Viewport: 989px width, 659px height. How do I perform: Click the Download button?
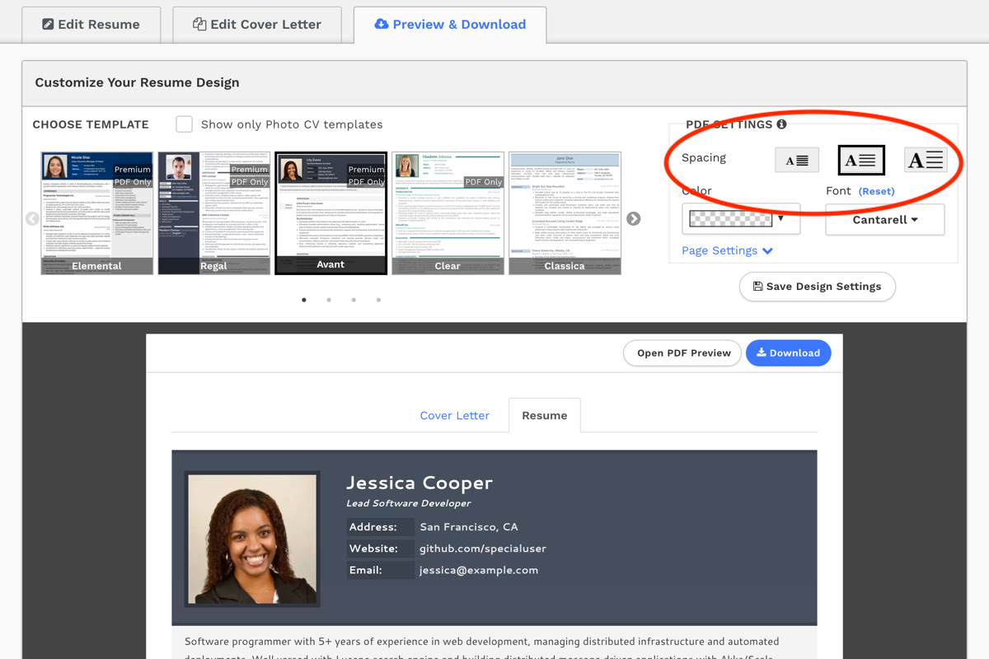788,353
